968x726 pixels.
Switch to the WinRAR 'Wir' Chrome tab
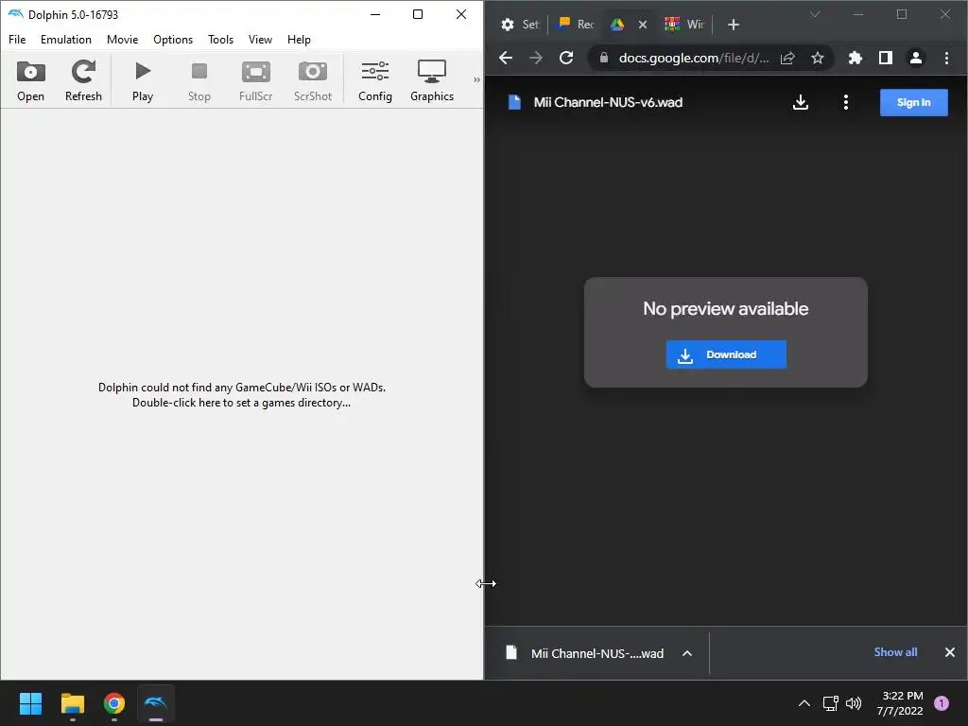(x=684, y=25)
